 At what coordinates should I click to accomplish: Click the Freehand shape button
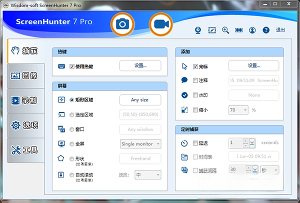(140, 158)
